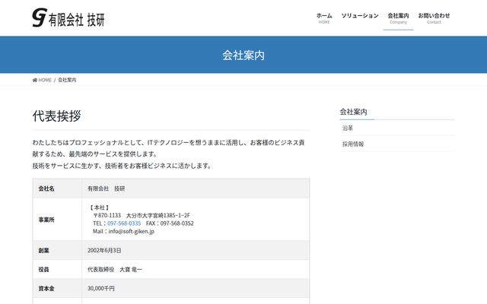Click the 役員 row label
The image size is (487, 304).
click(x=44, y=270)
